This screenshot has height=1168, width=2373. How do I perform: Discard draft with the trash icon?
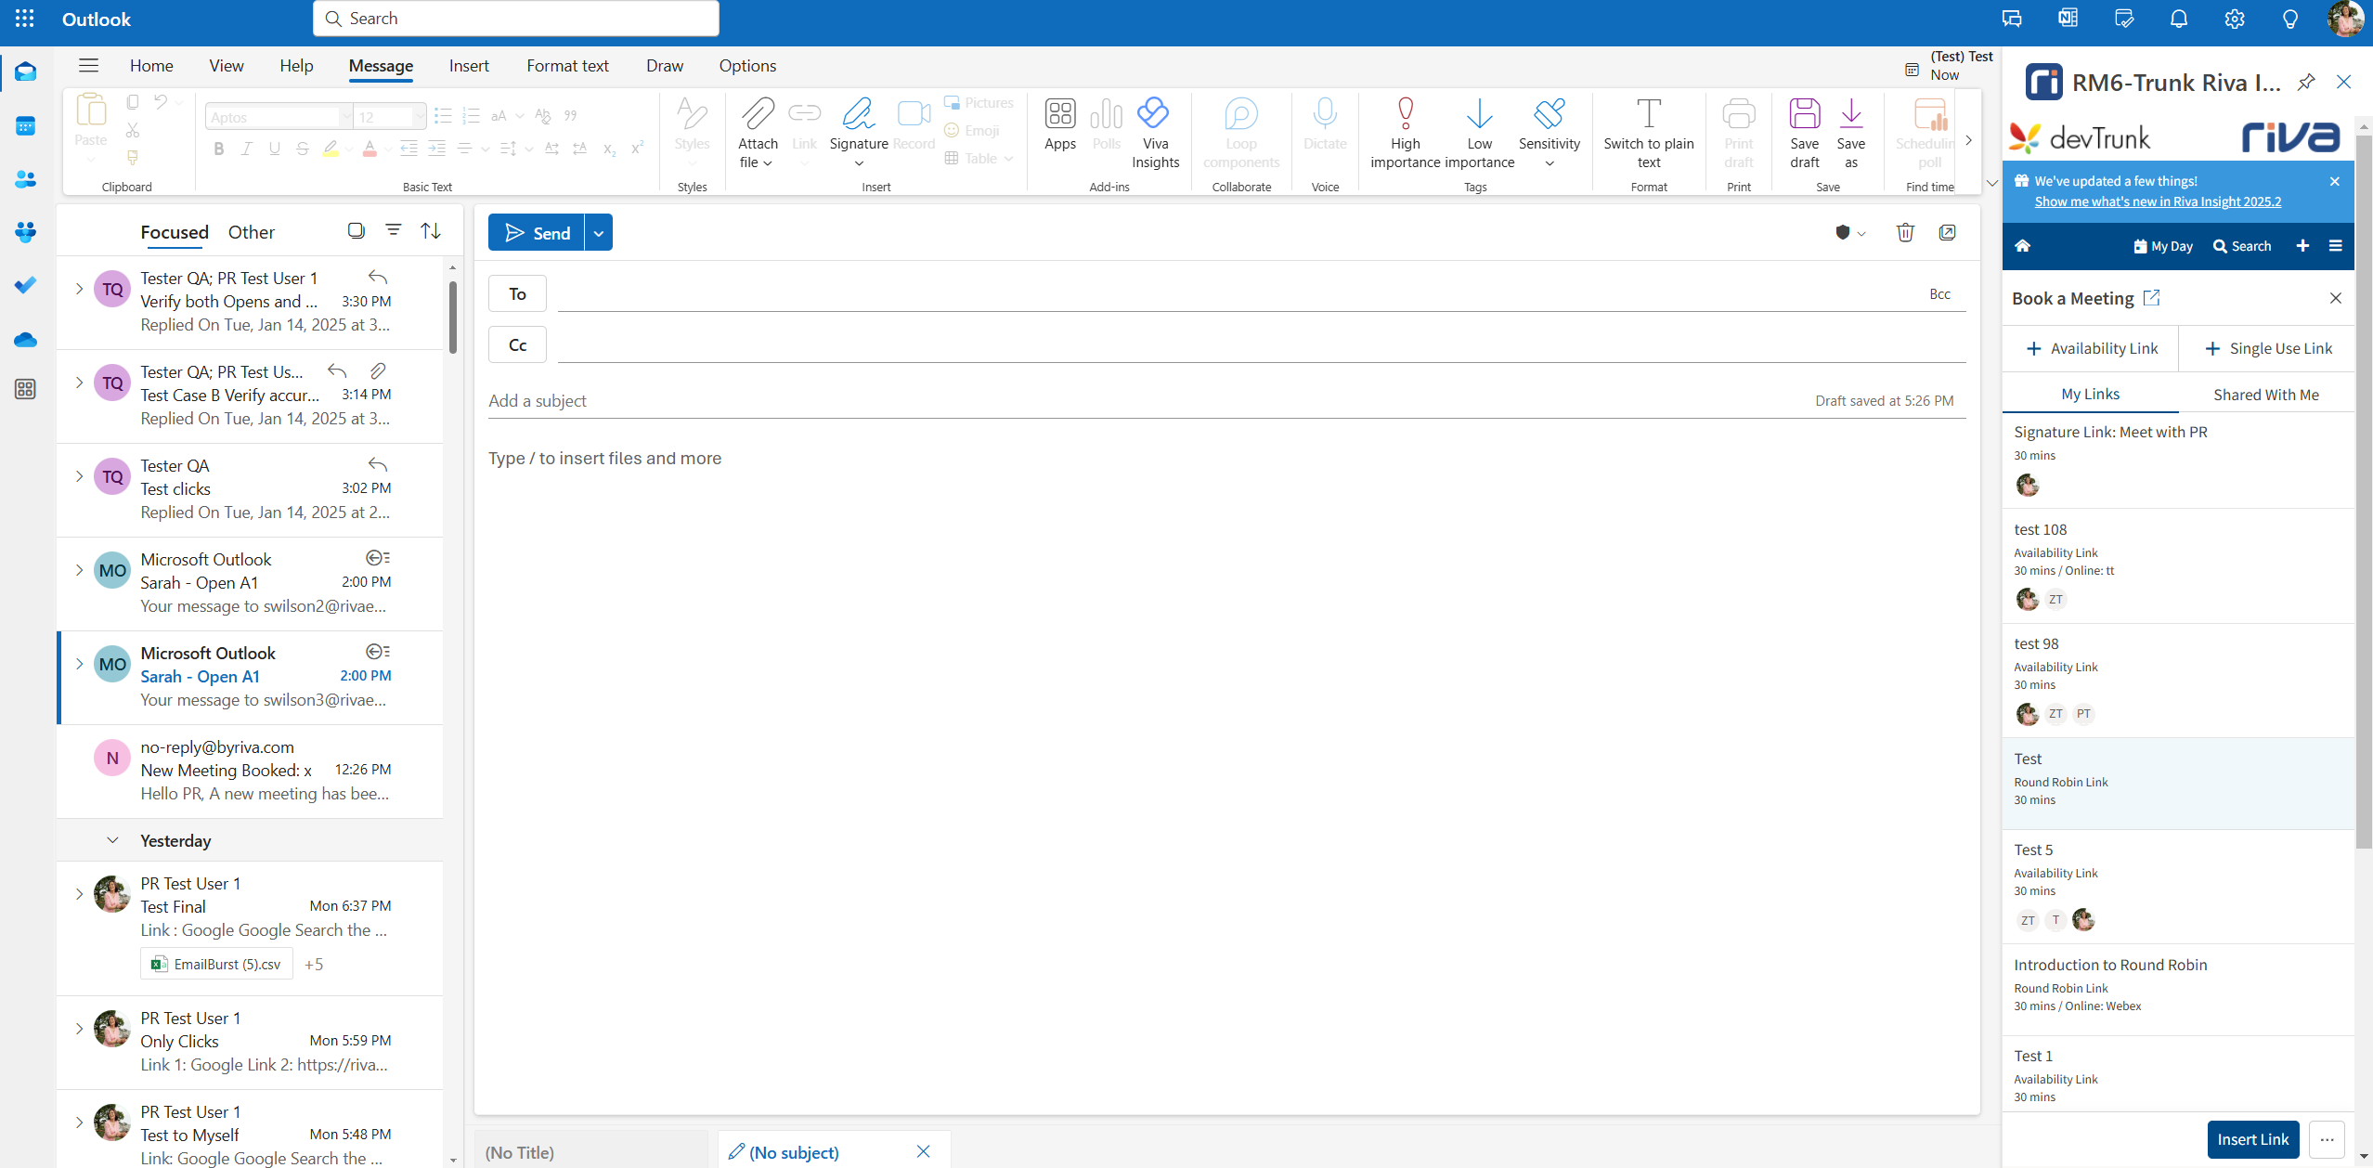tap(1904, 232)
